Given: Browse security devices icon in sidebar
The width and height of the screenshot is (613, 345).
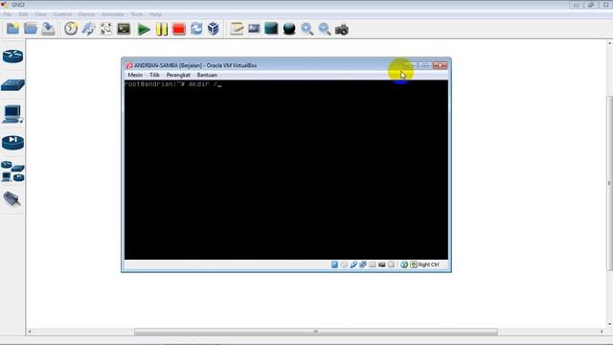Looking at the screenshot, I should coord(12,143).
